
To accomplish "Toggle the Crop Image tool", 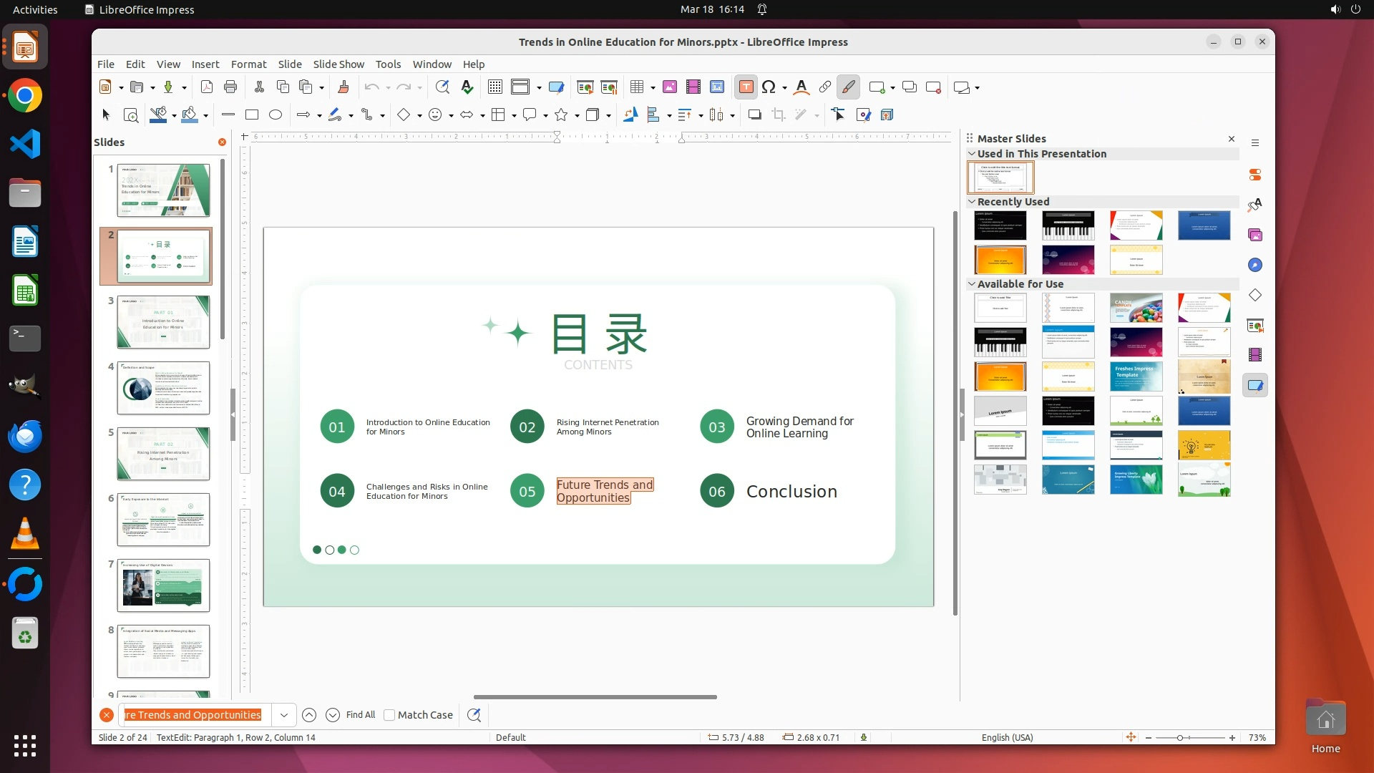I will (x=779, y=115).
